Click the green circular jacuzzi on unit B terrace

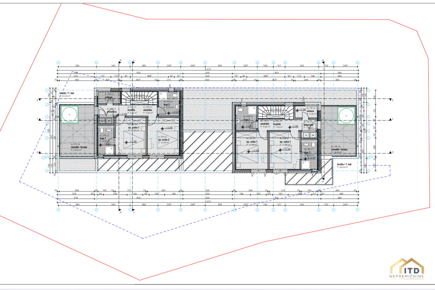pos(347,115)
